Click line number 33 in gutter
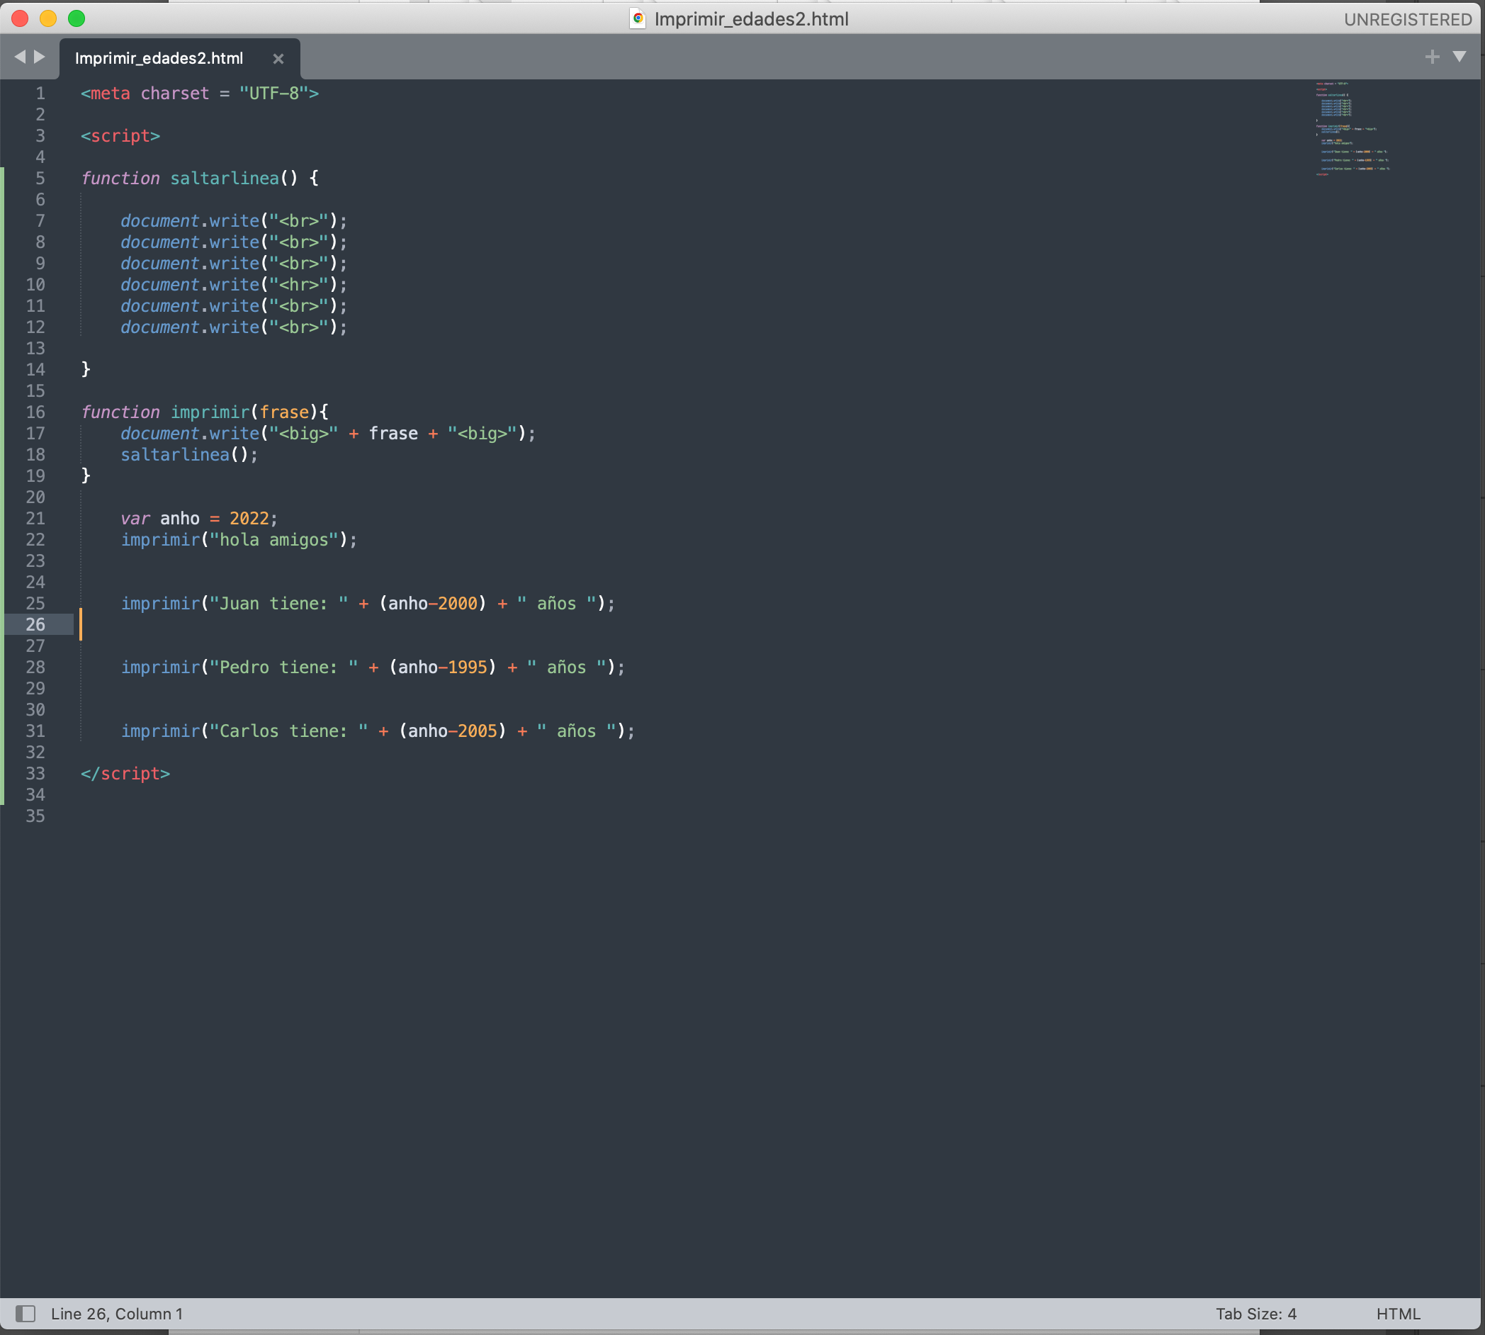The image size is (1485, 1335). 35,774
